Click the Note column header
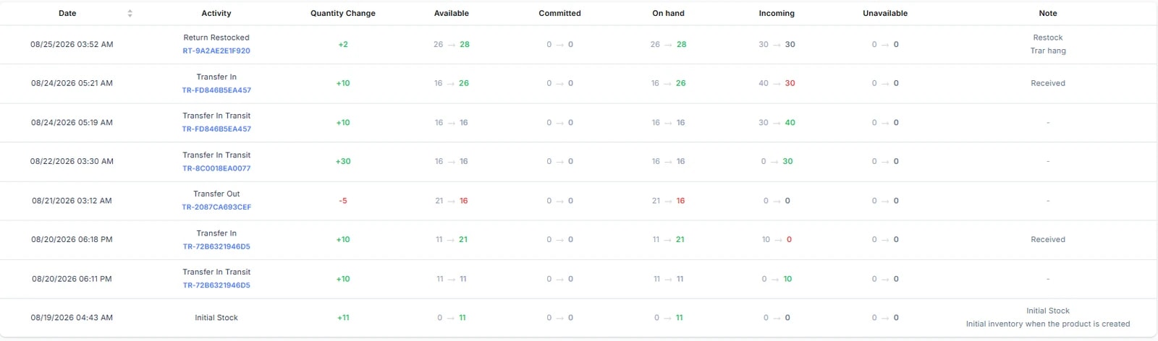 [1048, 13]
